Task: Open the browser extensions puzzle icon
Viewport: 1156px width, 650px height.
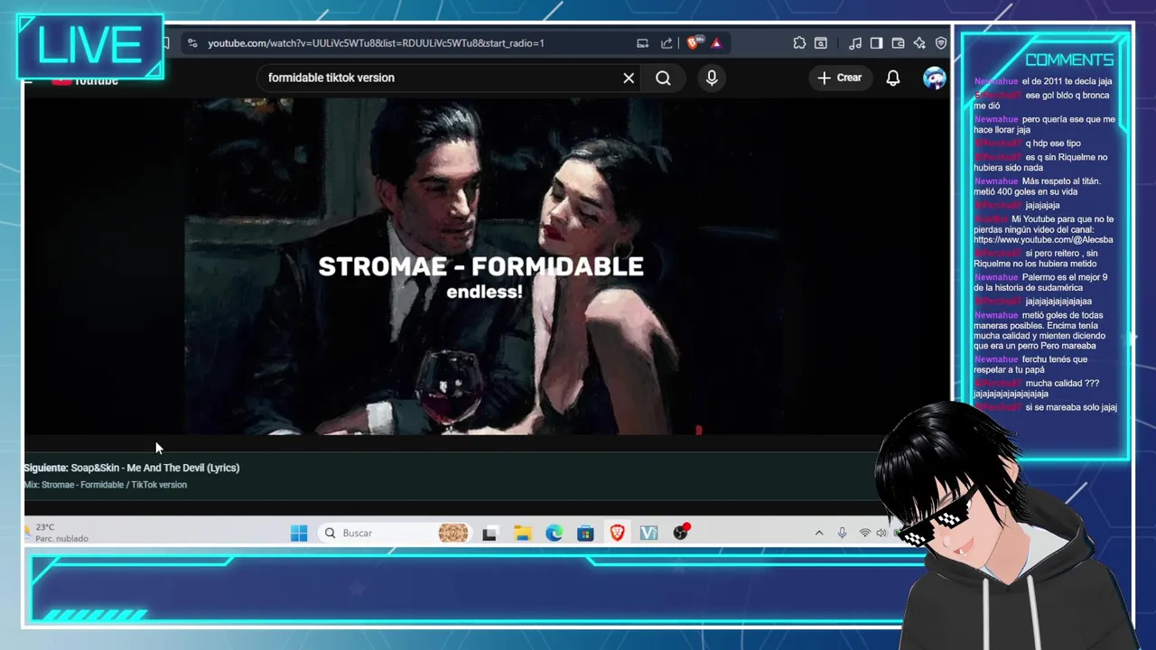Action: pyautogui.click(x=799, y=42)
